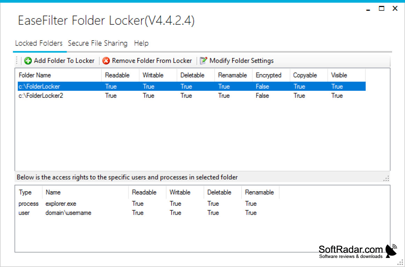
Task: Click Readable True value for c:\FolderLocker2
Action: pyautogui.click(x=111, y=96)
